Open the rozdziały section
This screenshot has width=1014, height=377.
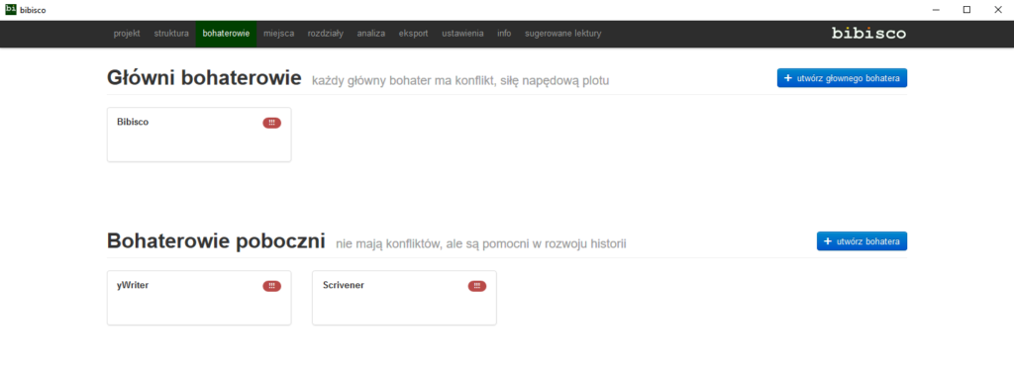(x=325, y=34)
